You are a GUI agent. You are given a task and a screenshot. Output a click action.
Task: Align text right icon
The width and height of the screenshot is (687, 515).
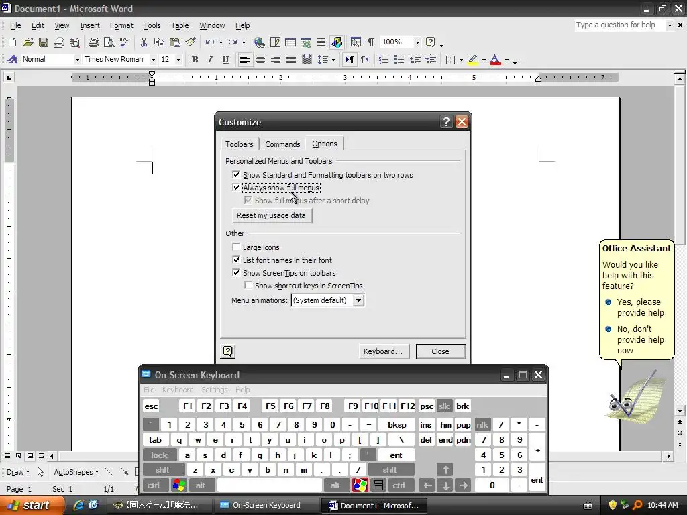point(276,60)
